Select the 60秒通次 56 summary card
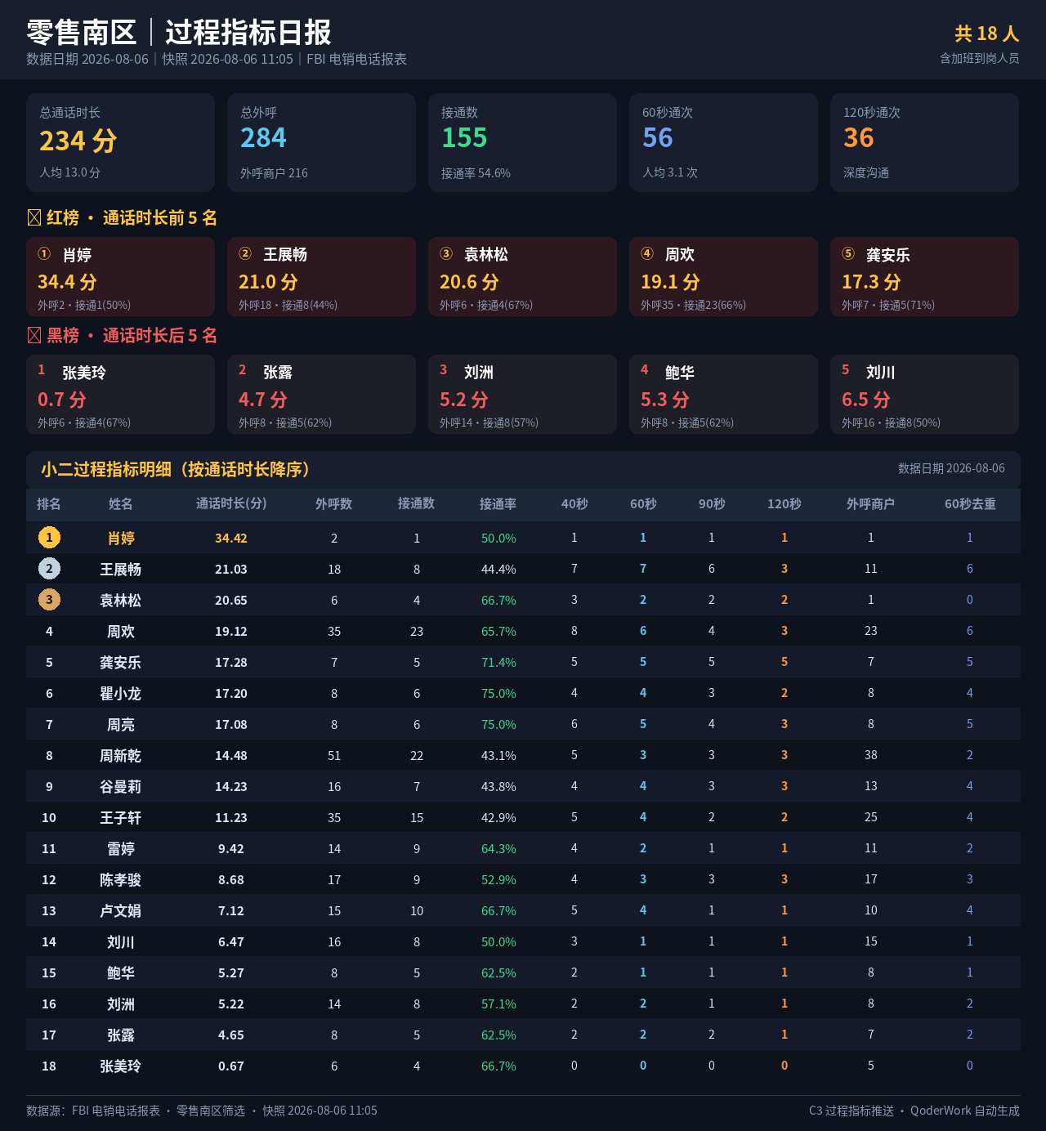The height and width of the screenshot is (1131, 1046). coord(723,142)
